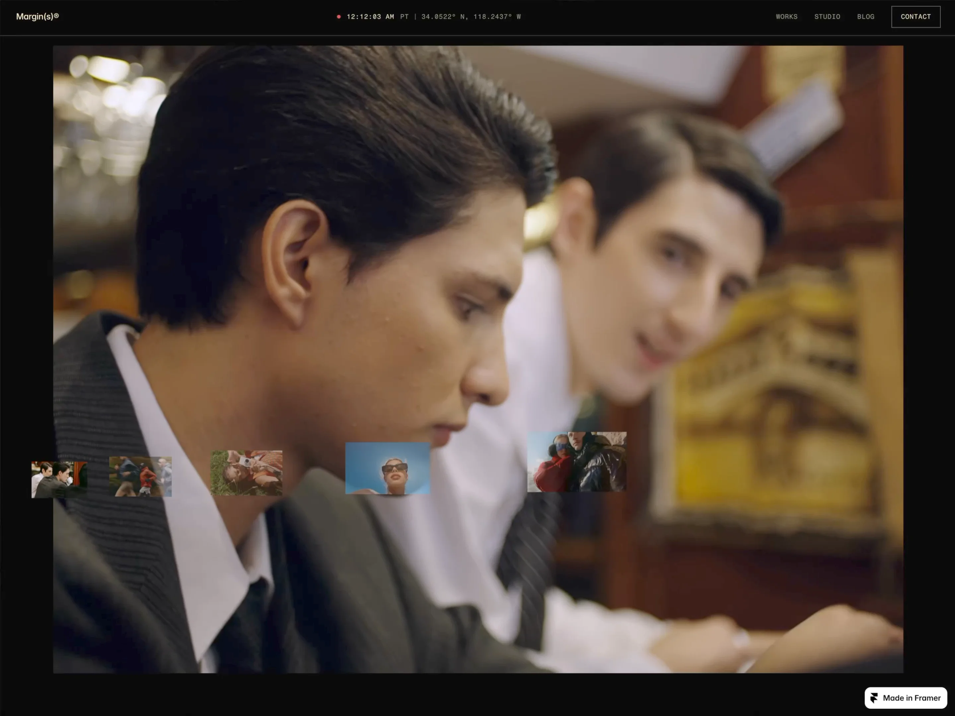
Task: Open the BLOG link
Action: tap(866, 17)
